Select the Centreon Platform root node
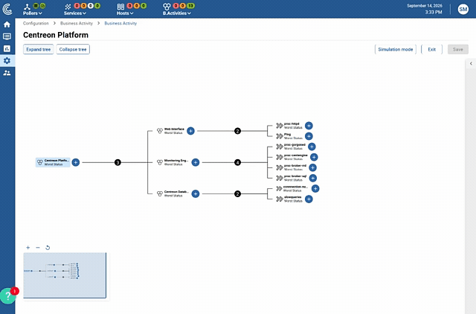 click(53, 162)
